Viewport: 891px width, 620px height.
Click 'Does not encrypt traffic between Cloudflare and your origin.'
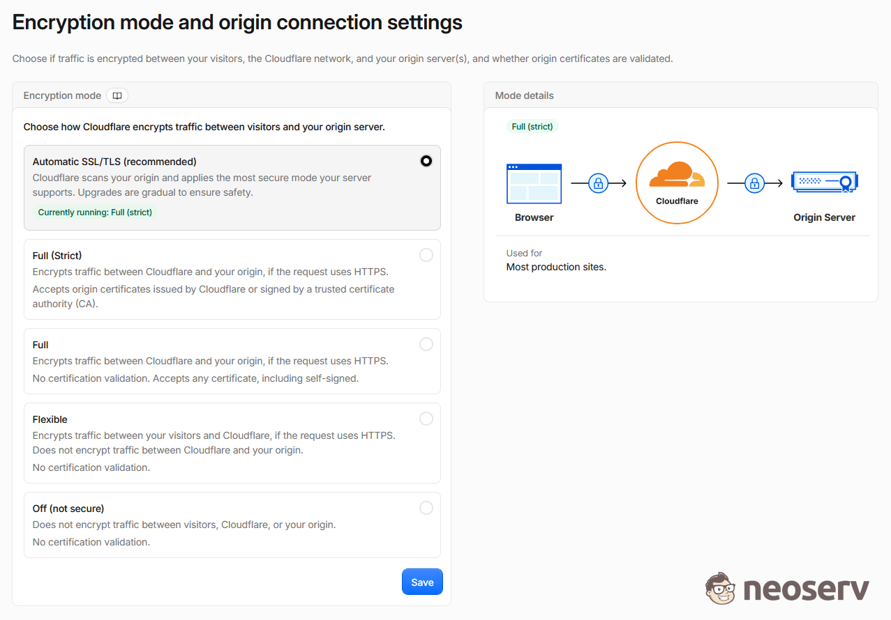click(168, 450)
